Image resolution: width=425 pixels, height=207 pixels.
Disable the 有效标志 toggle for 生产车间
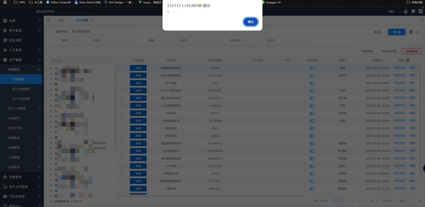tap(312, 83)
